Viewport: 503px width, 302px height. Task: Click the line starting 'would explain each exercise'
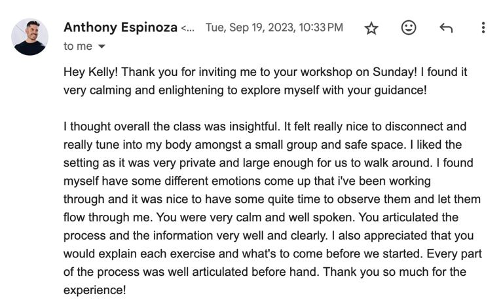coord(272,254)
